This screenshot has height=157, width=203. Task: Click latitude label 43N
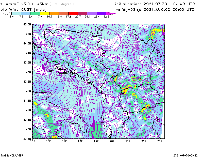pos(28,72)
